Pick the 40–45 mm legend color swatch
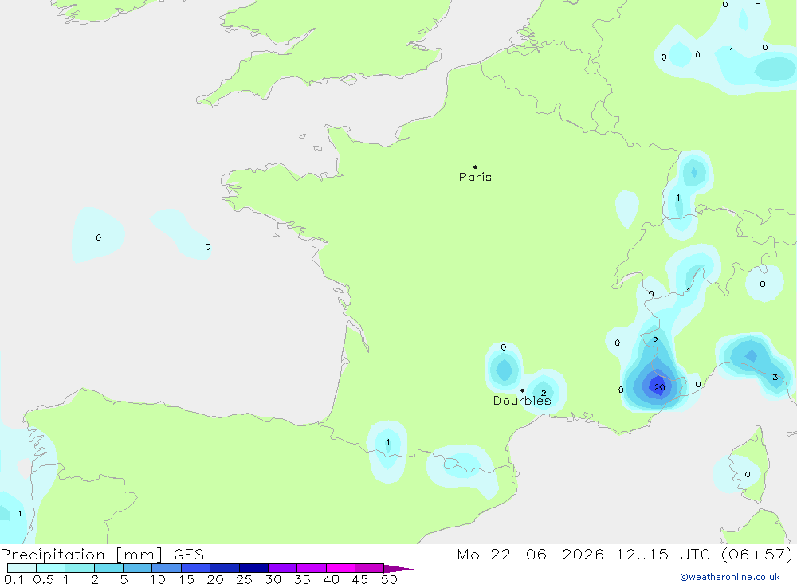797x584 pixels. click(340, 568)
